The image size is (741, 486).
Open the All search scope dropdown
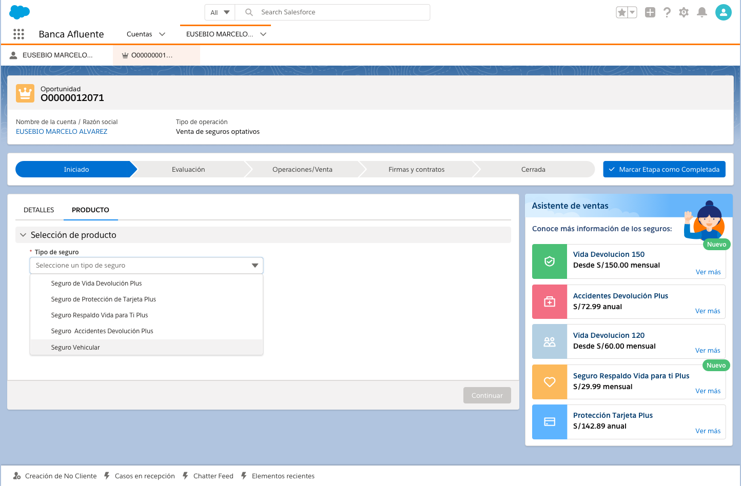(x=220, y=12)
